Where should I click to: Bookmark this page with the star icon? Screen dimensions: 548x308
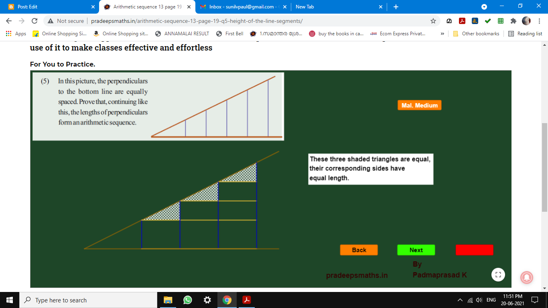pyautogui.click(x=433, y=21)
